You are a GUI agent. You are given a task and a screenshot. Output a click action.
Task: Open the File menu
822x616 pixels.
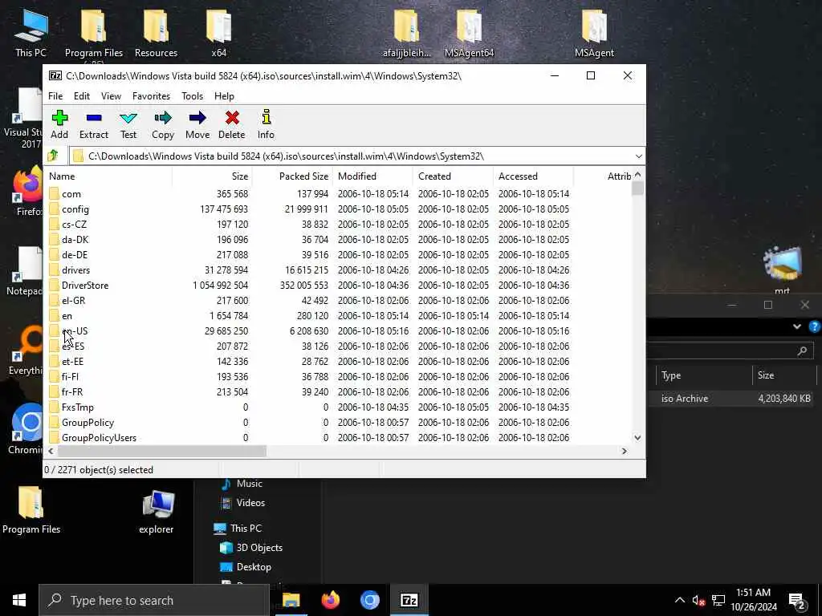pos(55,96)
